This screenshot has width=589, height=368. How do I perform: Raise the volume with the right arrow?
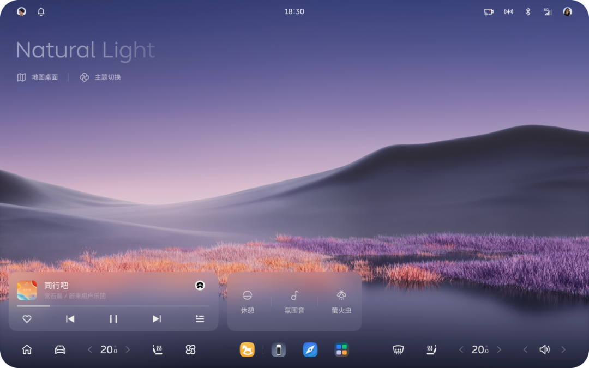click(563, 349)
